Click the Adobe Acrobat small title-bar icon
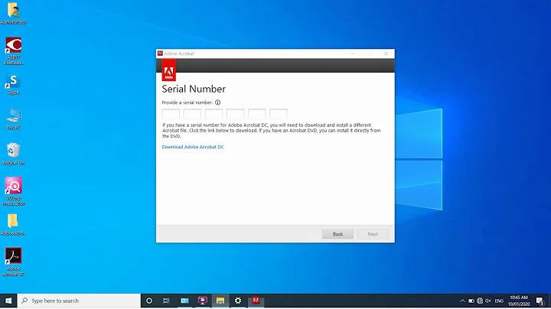This screenshot has width=551, height=309. 160,54
